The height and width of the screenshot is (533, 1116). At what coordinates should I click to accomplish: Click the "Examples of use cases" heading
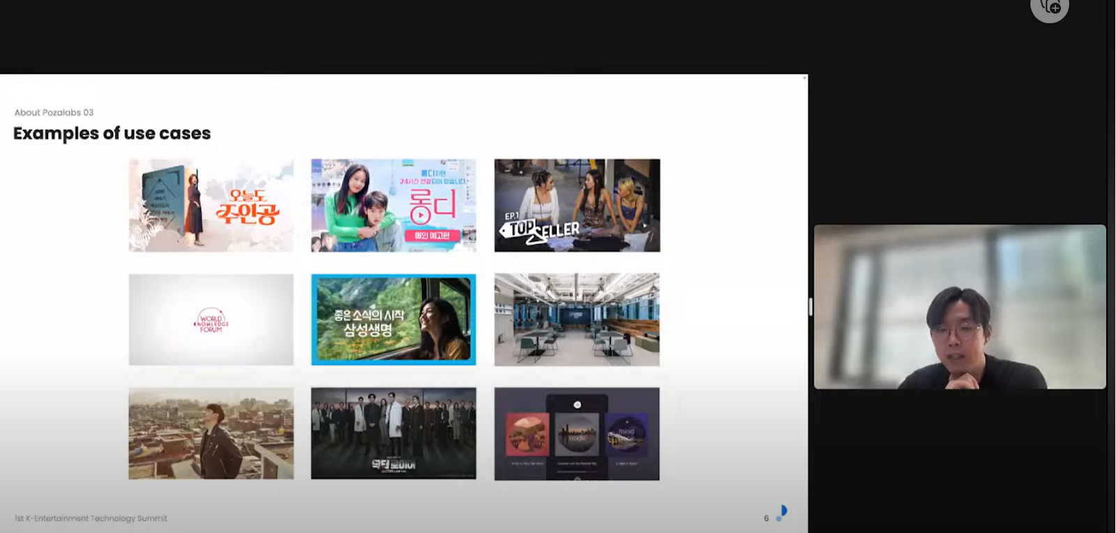coord(112,133)
